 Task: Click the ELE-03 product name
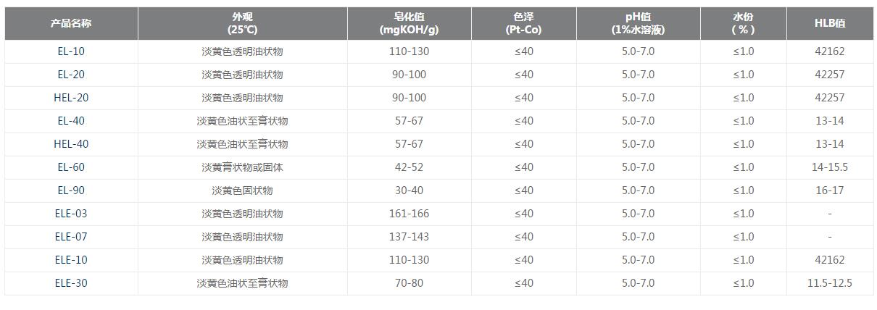71,214
